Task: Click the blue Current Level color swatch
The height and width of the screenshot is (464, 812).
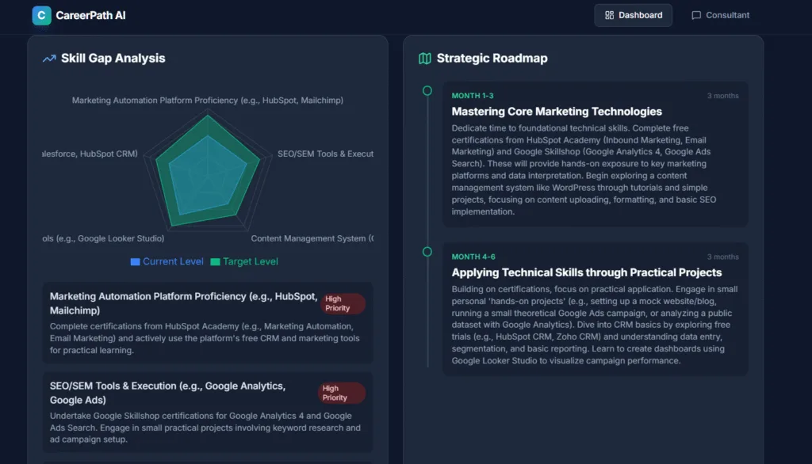Action: (x=135, y=261)
